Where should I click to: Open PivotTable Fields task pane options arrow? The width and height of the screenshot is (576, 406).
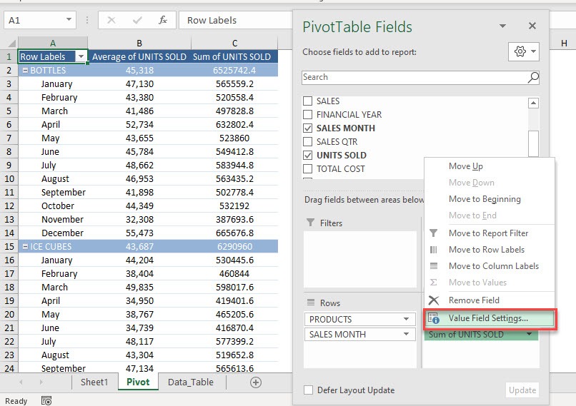(x=502, y=26)
